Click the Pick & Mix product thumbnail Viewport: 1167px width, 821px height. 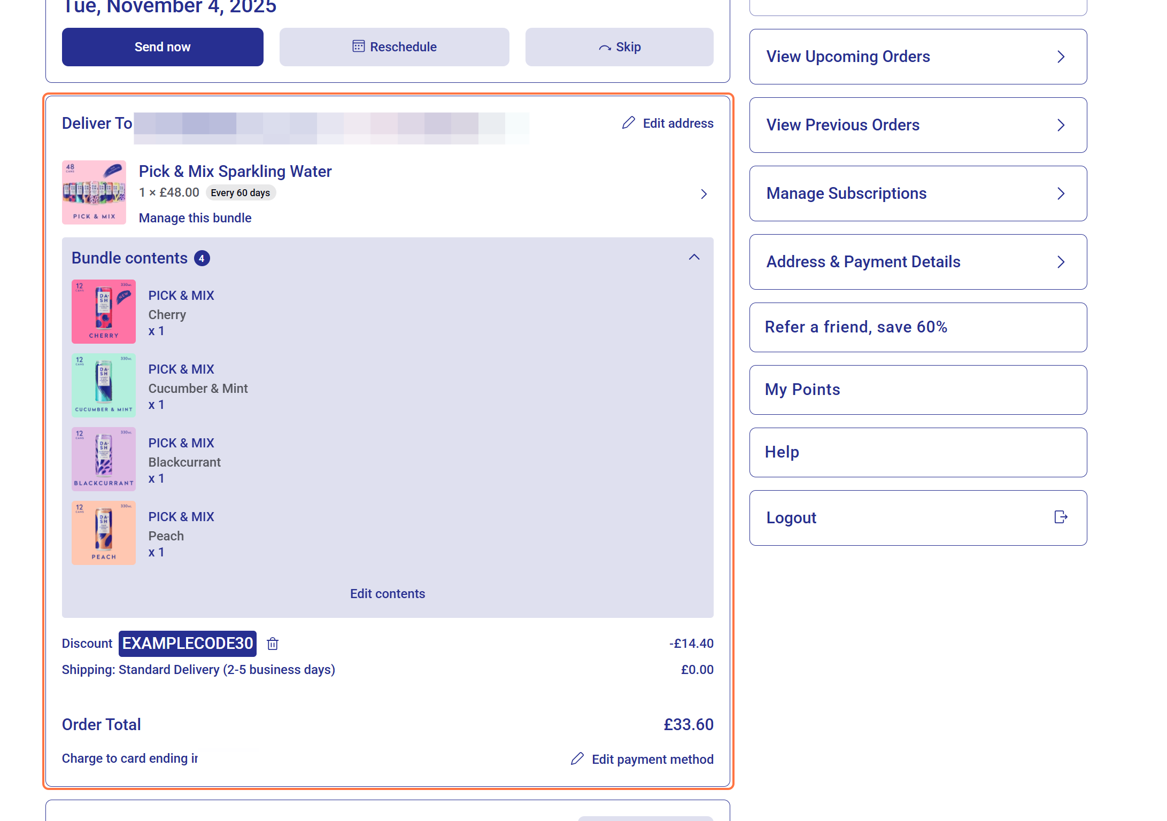(x=94, y=192)
